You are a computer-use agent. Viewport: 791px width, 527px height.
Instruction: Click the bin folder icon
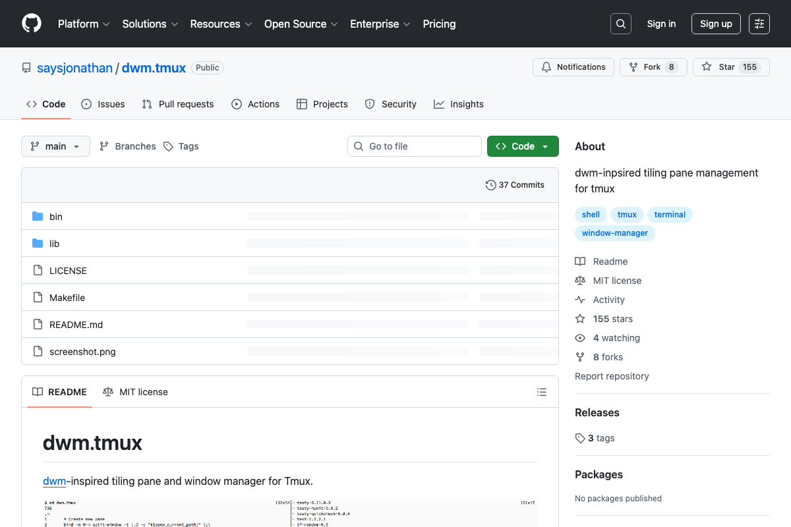click(x=38, y=217)
